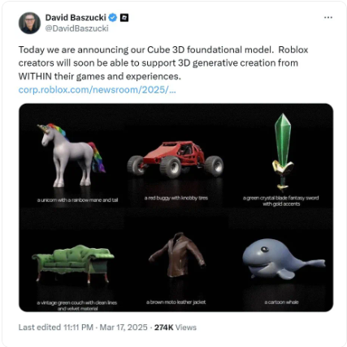Click the Roblox affiliation badge icon
The height and width of the screenshot is (347, 347).
pyautogui.click(x=124, y=18)
